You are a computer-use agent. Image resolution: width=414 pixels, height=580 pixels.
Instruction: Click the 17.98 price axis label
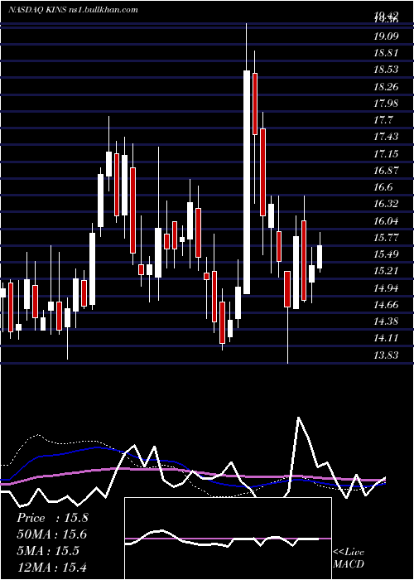[x=386, y=103]
